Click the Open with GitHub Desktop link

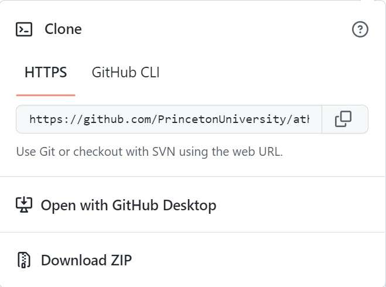tap(128, 206)
